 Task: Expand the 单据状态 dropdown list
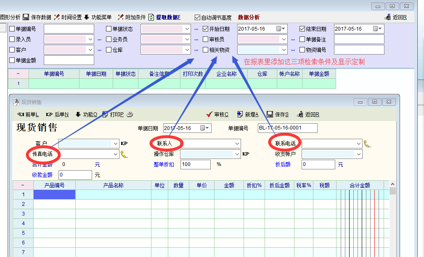(x=187, y=29)
